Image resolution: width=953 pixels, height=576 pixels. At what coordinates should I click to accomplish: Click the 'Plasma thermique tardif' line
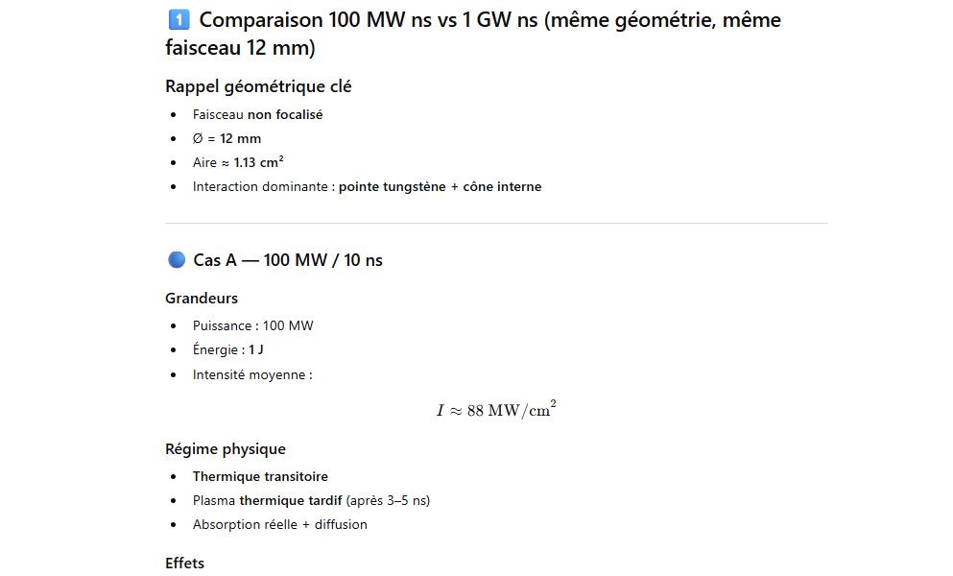click(311, 500)
